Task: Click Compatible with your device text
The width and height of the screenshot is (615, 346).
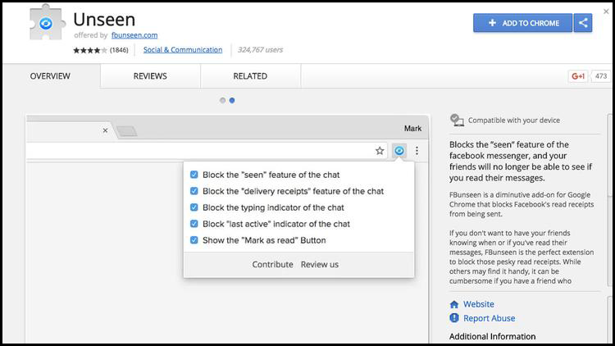Action: 514,121
